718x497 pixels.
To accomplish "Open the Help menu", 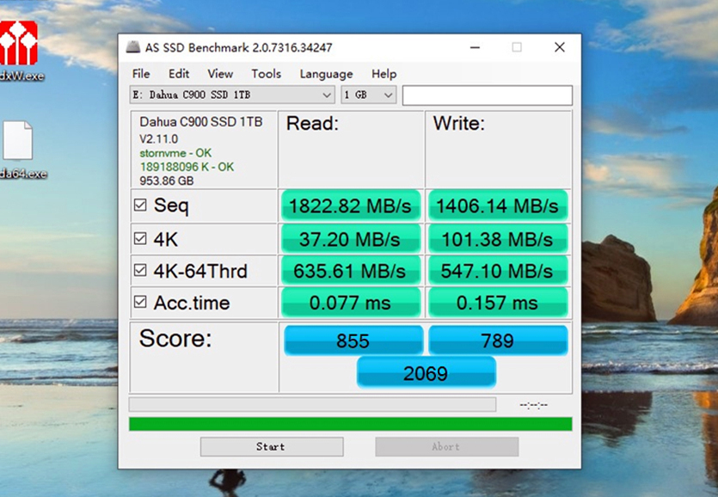I will (x=384, y=74).
